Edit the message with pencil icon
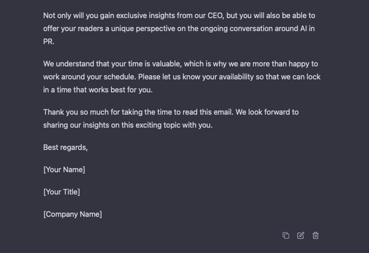Screen dimensions: 369x253 [300, 235]
